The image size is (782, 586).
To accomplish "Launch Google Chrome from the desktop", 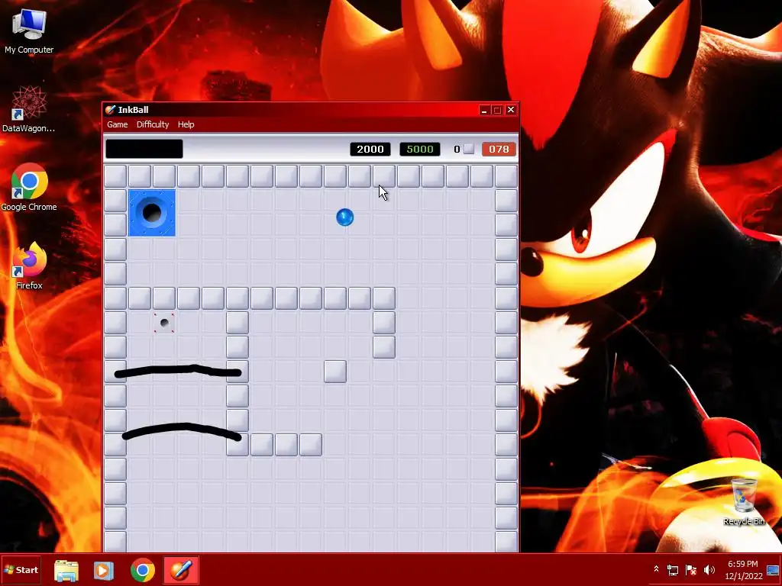I will 29,188.
